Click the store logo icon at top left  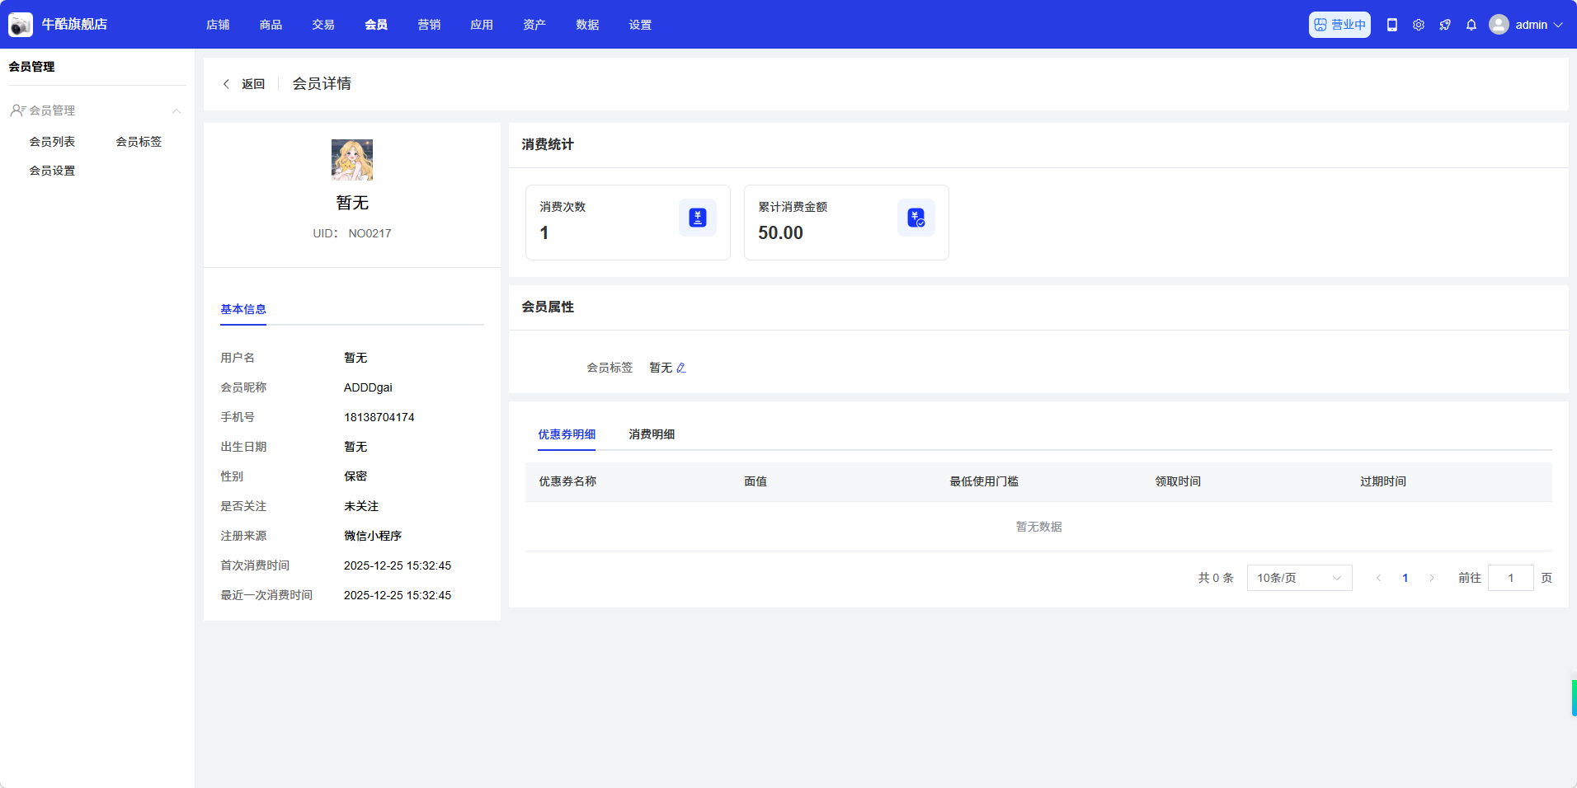point(21,25)
